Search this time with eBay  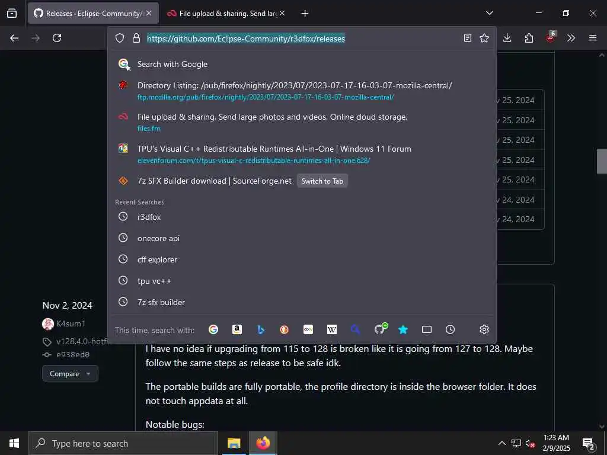click(308, 329)
